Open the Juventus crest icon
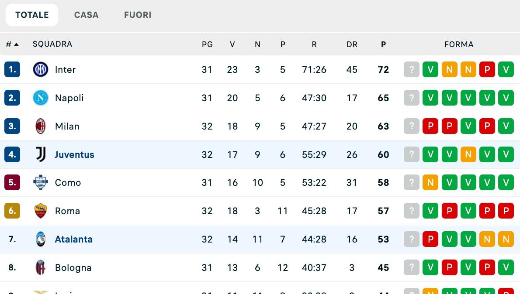520x294 pixels. (40, 154)
